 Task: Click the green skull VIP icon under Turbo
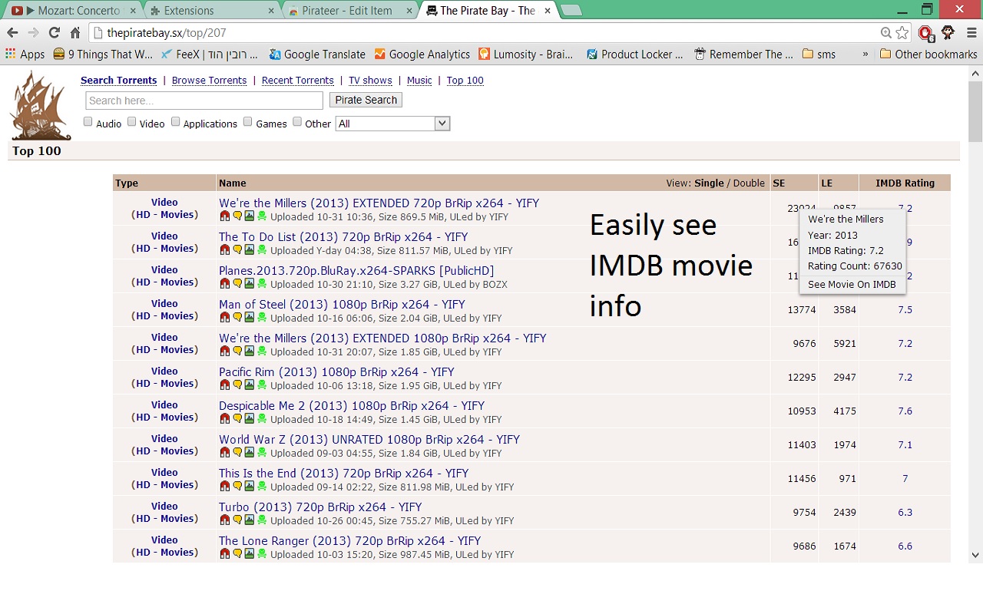tap(262, 520)
